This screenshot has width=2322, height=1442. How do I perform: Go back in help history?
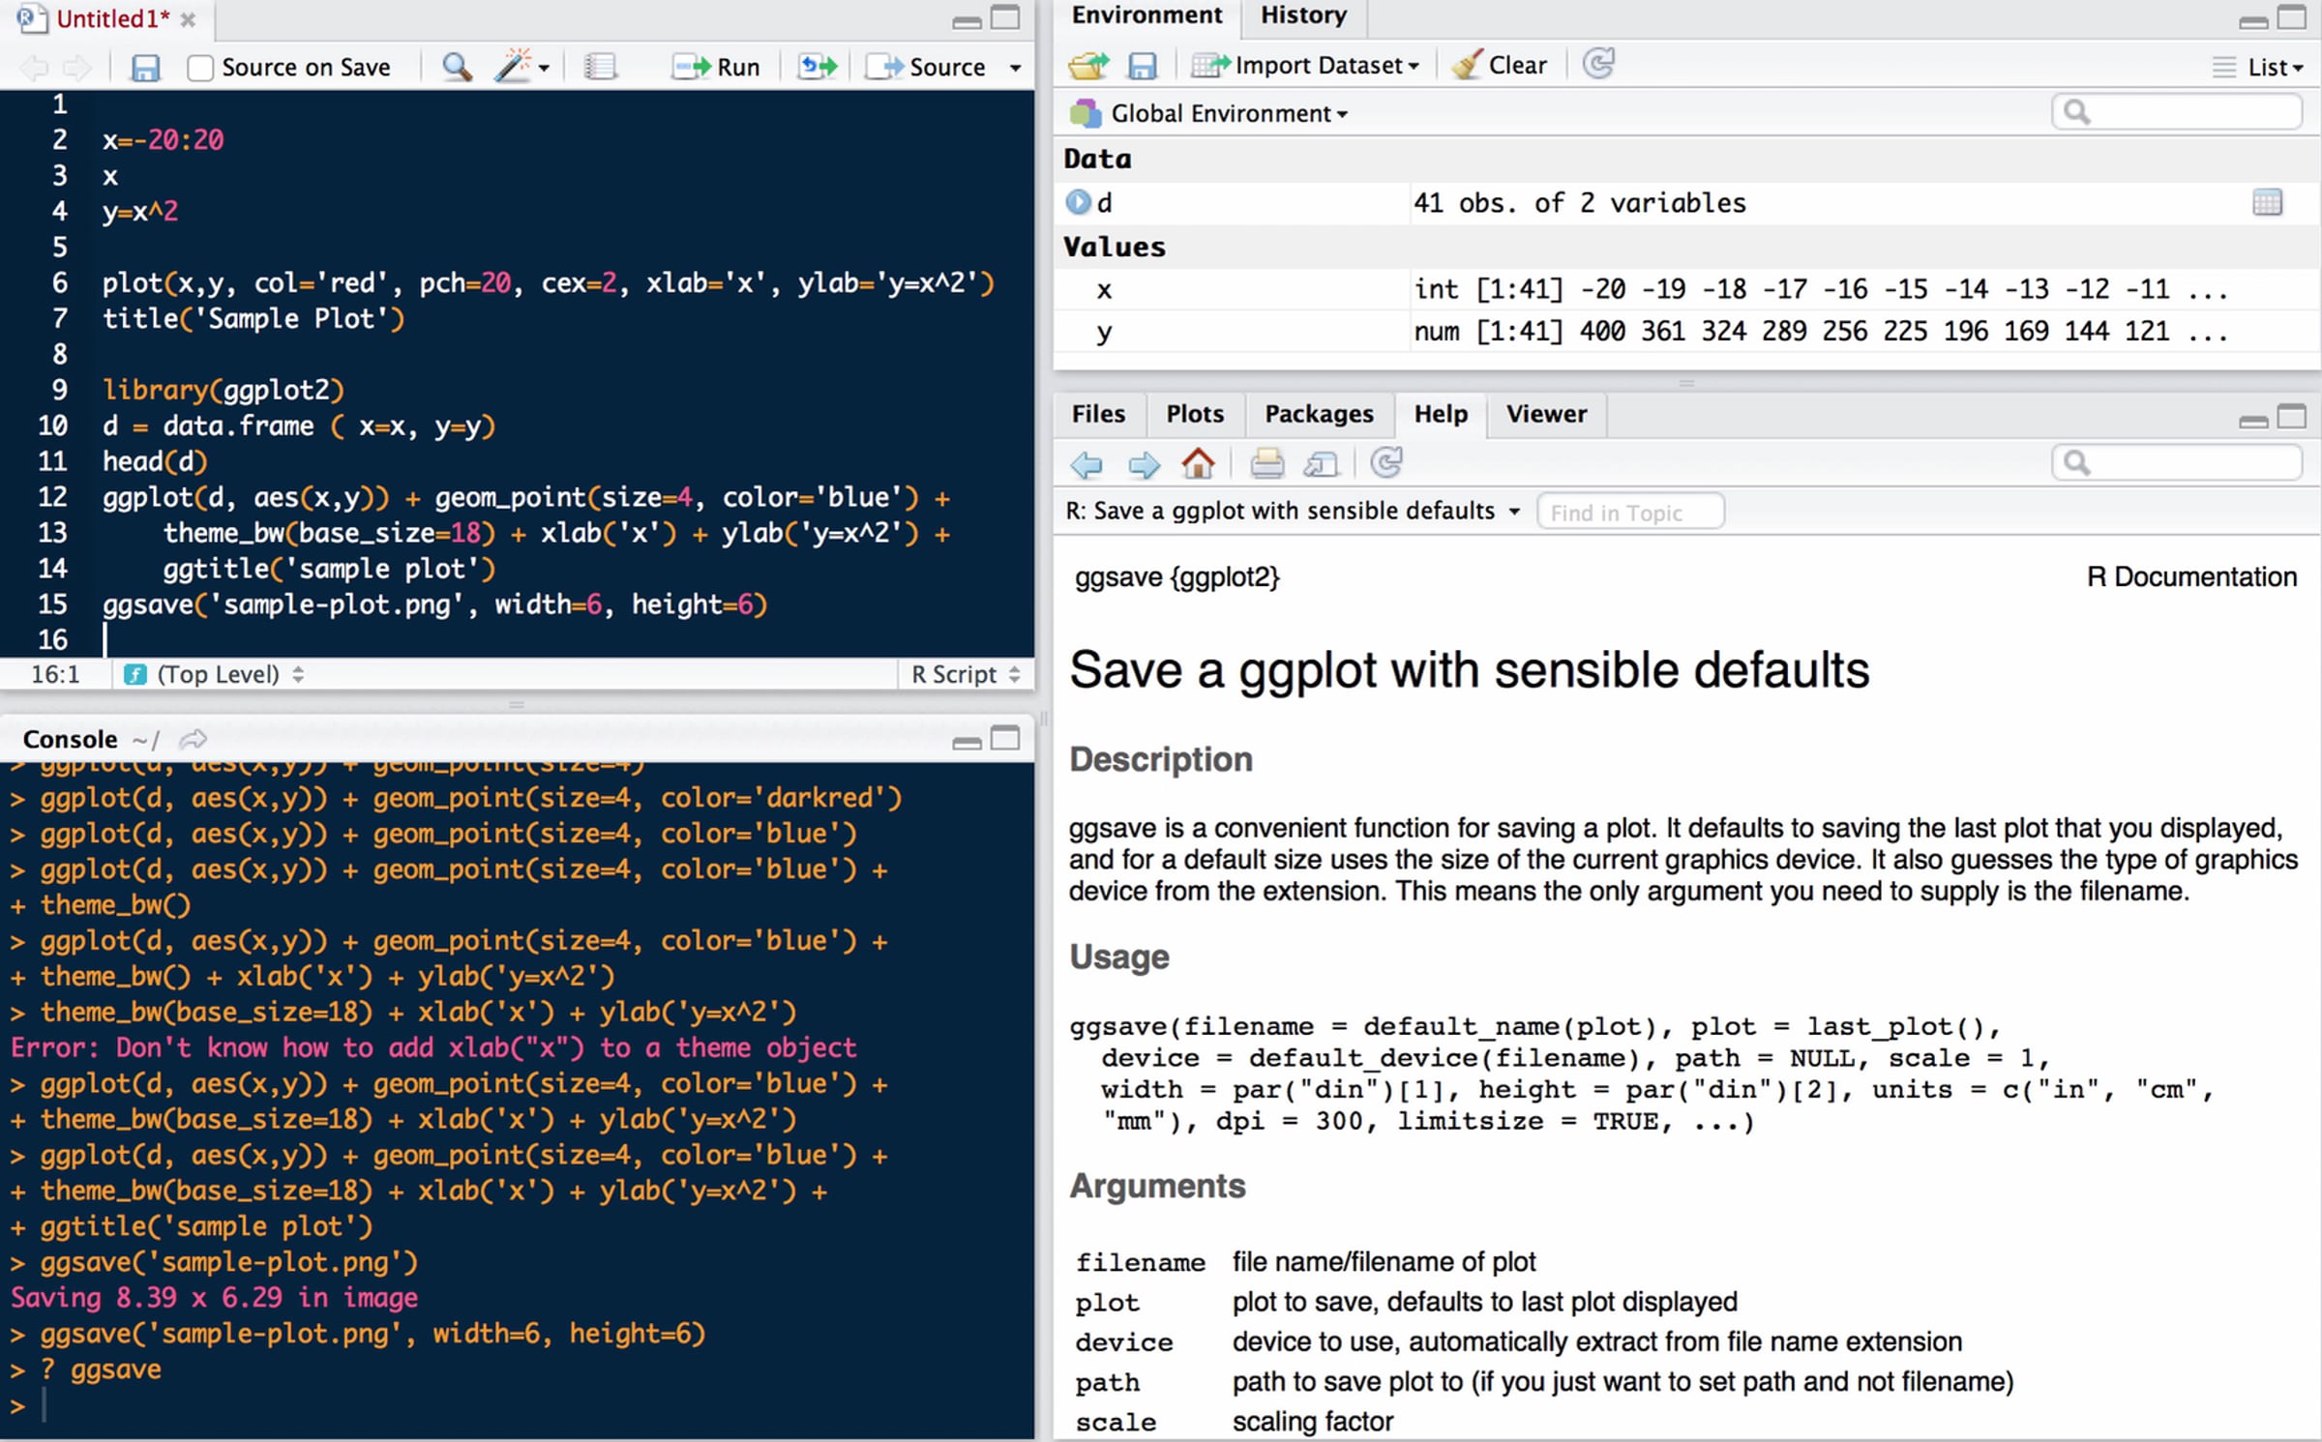tap(1087, 465)
